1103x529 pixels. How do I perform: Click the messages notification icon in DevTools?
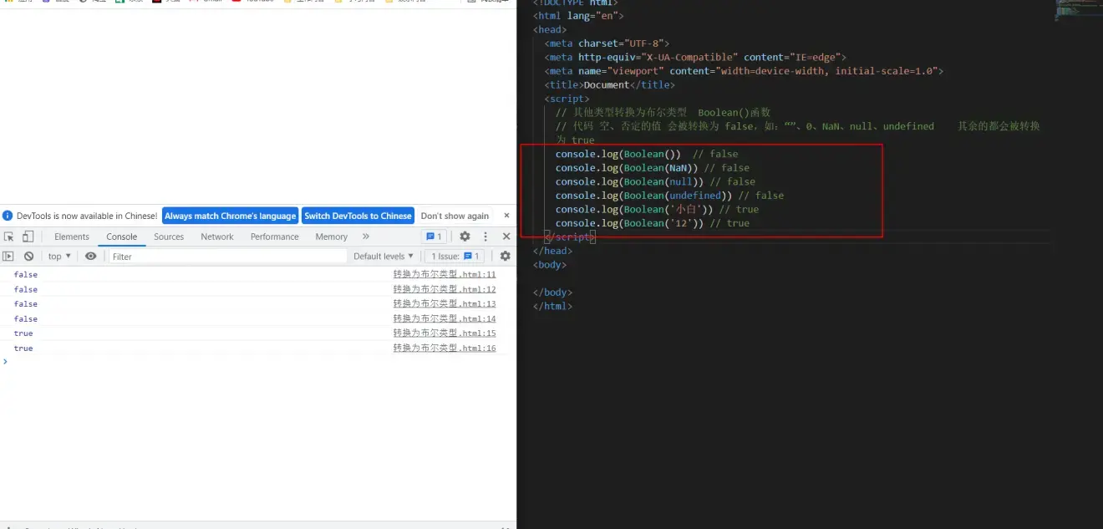(432, 237)
